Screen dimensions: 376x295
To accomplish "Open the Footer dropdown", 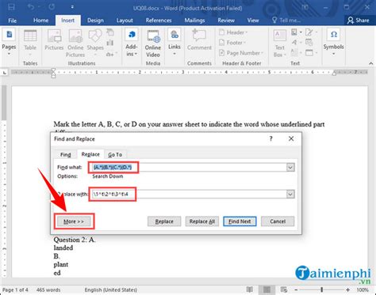I will point(232,43).
